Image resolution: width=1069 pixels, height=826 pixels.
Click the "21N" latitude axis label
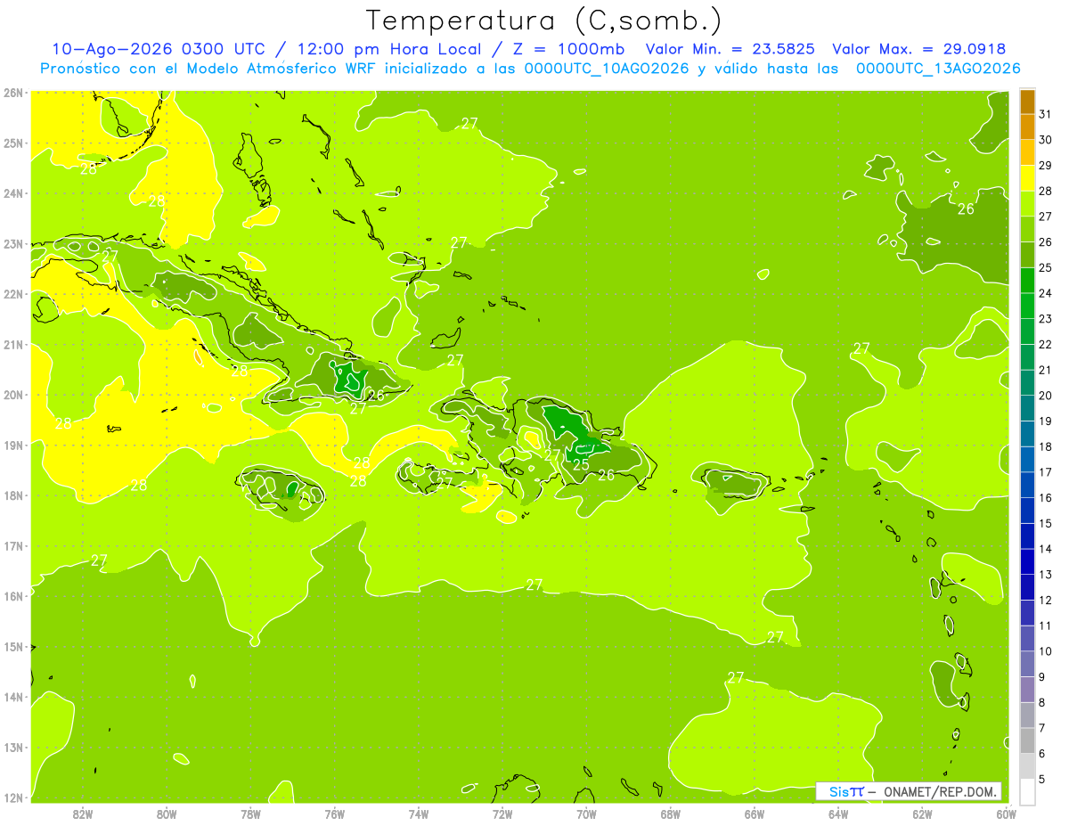click(13, 344)
